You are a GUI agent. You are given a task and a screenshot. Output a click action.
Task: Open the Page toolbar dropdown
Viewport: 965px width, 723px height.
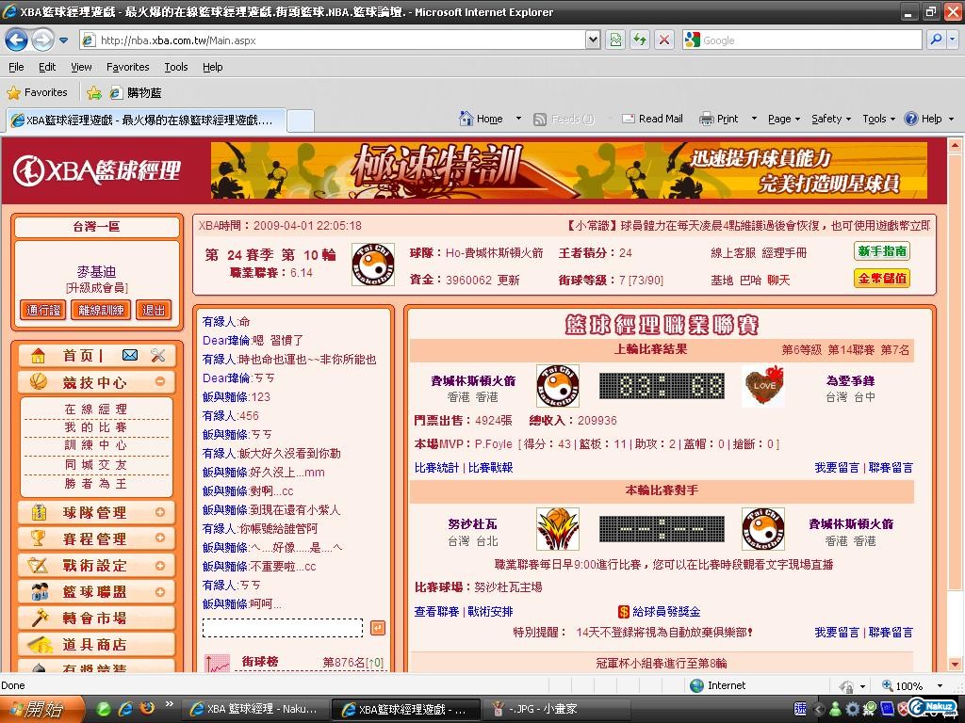coord(783,119)
